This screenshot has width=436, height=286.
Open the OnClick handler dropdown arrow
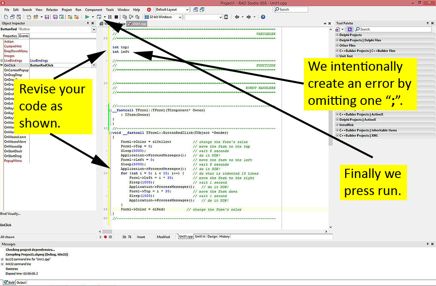94,65
